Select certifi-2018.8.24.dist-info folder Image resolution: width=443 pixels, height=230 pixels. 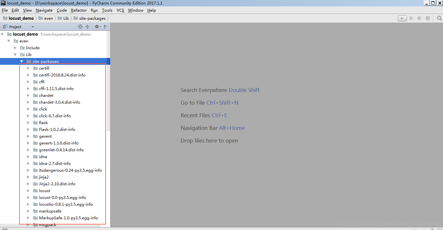click(62, 75)
